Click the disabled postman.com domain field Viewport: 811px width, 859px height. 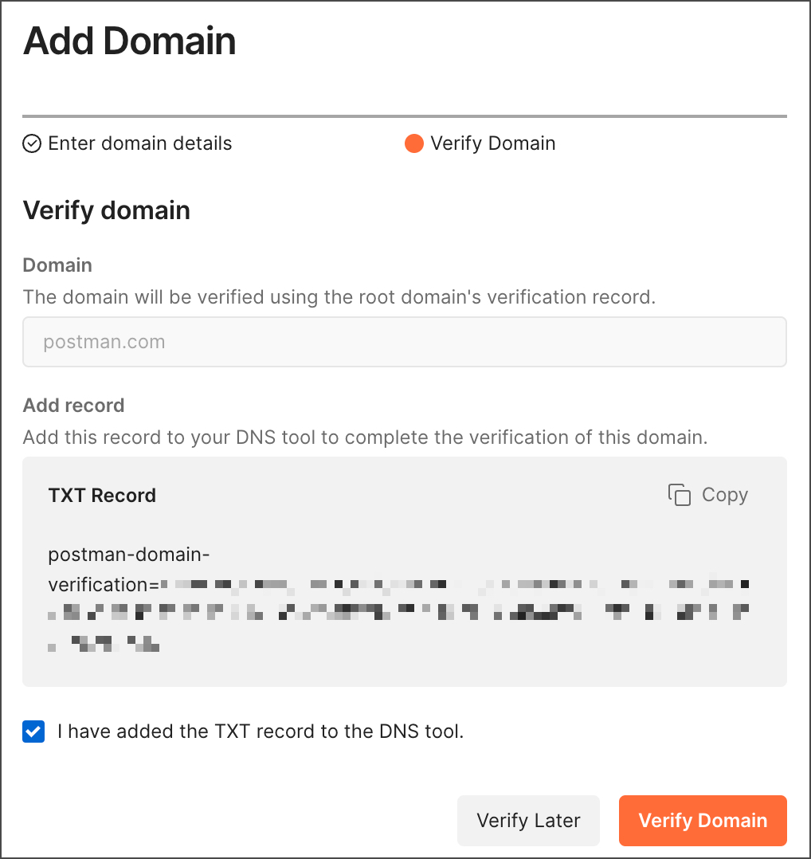click(405, 341)
